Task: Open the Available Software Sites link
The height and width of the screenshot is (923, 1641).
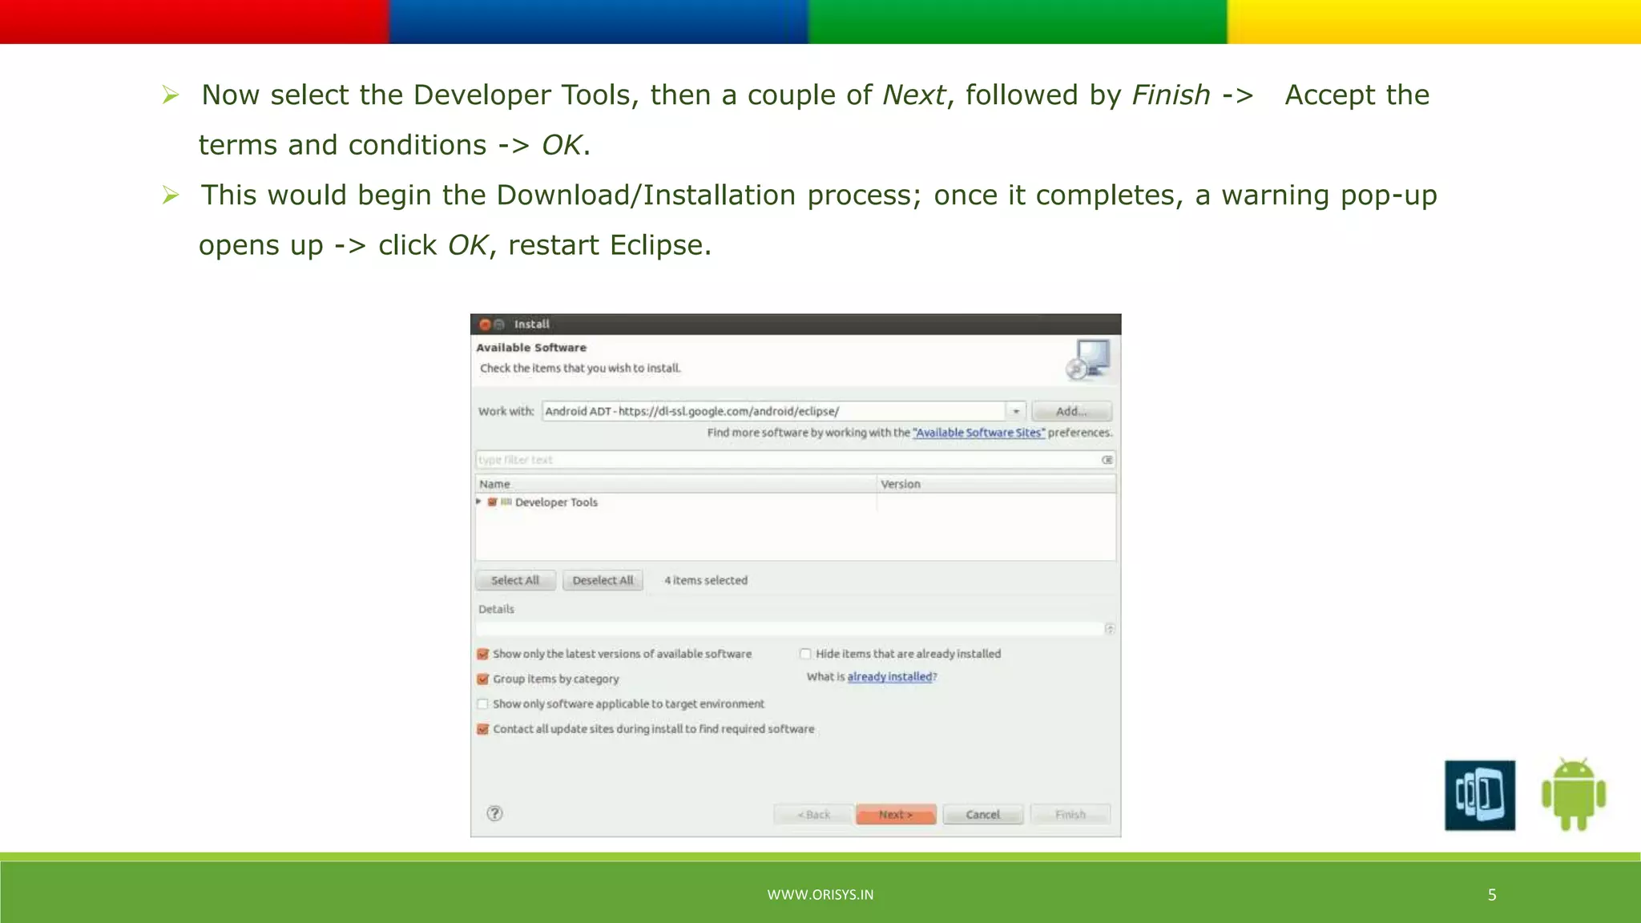Action: pos(979,433)
